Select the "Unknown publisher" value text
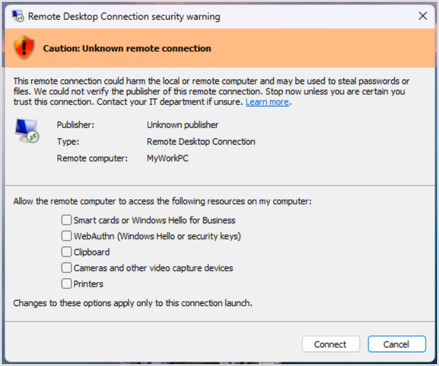The image size is (439, 366). tap(182, 125)
